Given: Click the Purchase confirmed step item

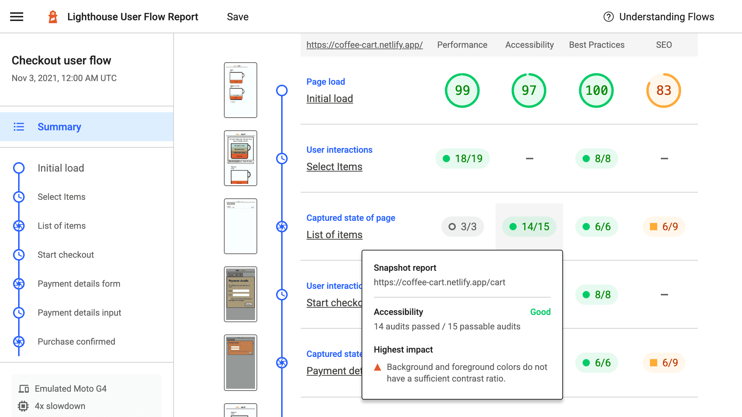Looking at the screenshot, I should (x=76, y=341).
